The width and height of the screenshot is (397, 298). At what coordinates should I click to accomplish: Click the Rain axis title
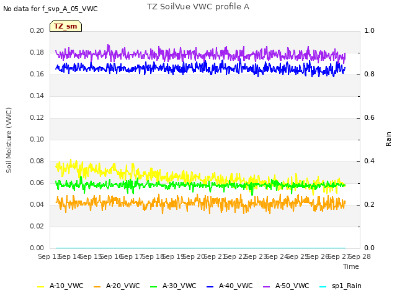point(388,139)
